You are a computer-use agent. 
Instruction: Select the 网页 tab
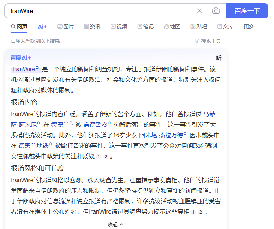tap(19, 27)
